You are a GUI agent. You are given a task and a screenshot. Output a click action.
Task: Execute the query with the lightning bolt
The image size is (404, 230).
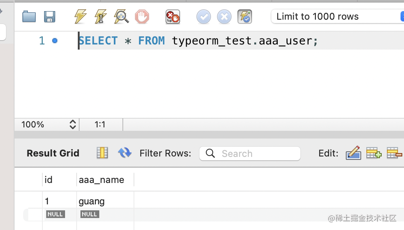80,17
